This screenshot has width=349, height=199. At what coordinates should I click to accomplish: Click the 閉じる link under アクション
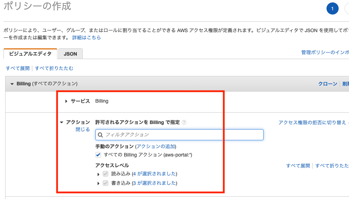83,130
